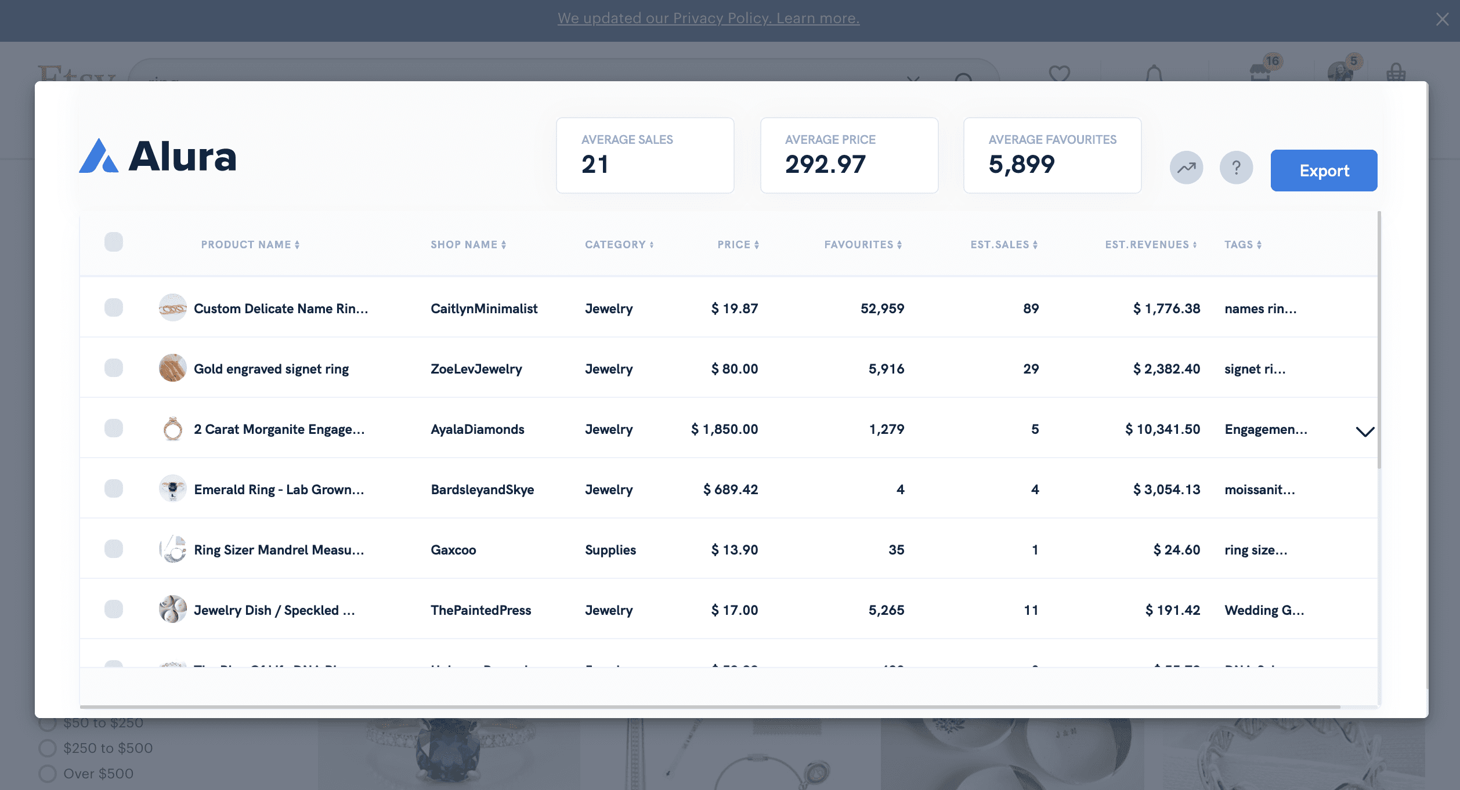Close the privacy policy banner
This screenshot has height=790, width=1460.
(1442, 19)
